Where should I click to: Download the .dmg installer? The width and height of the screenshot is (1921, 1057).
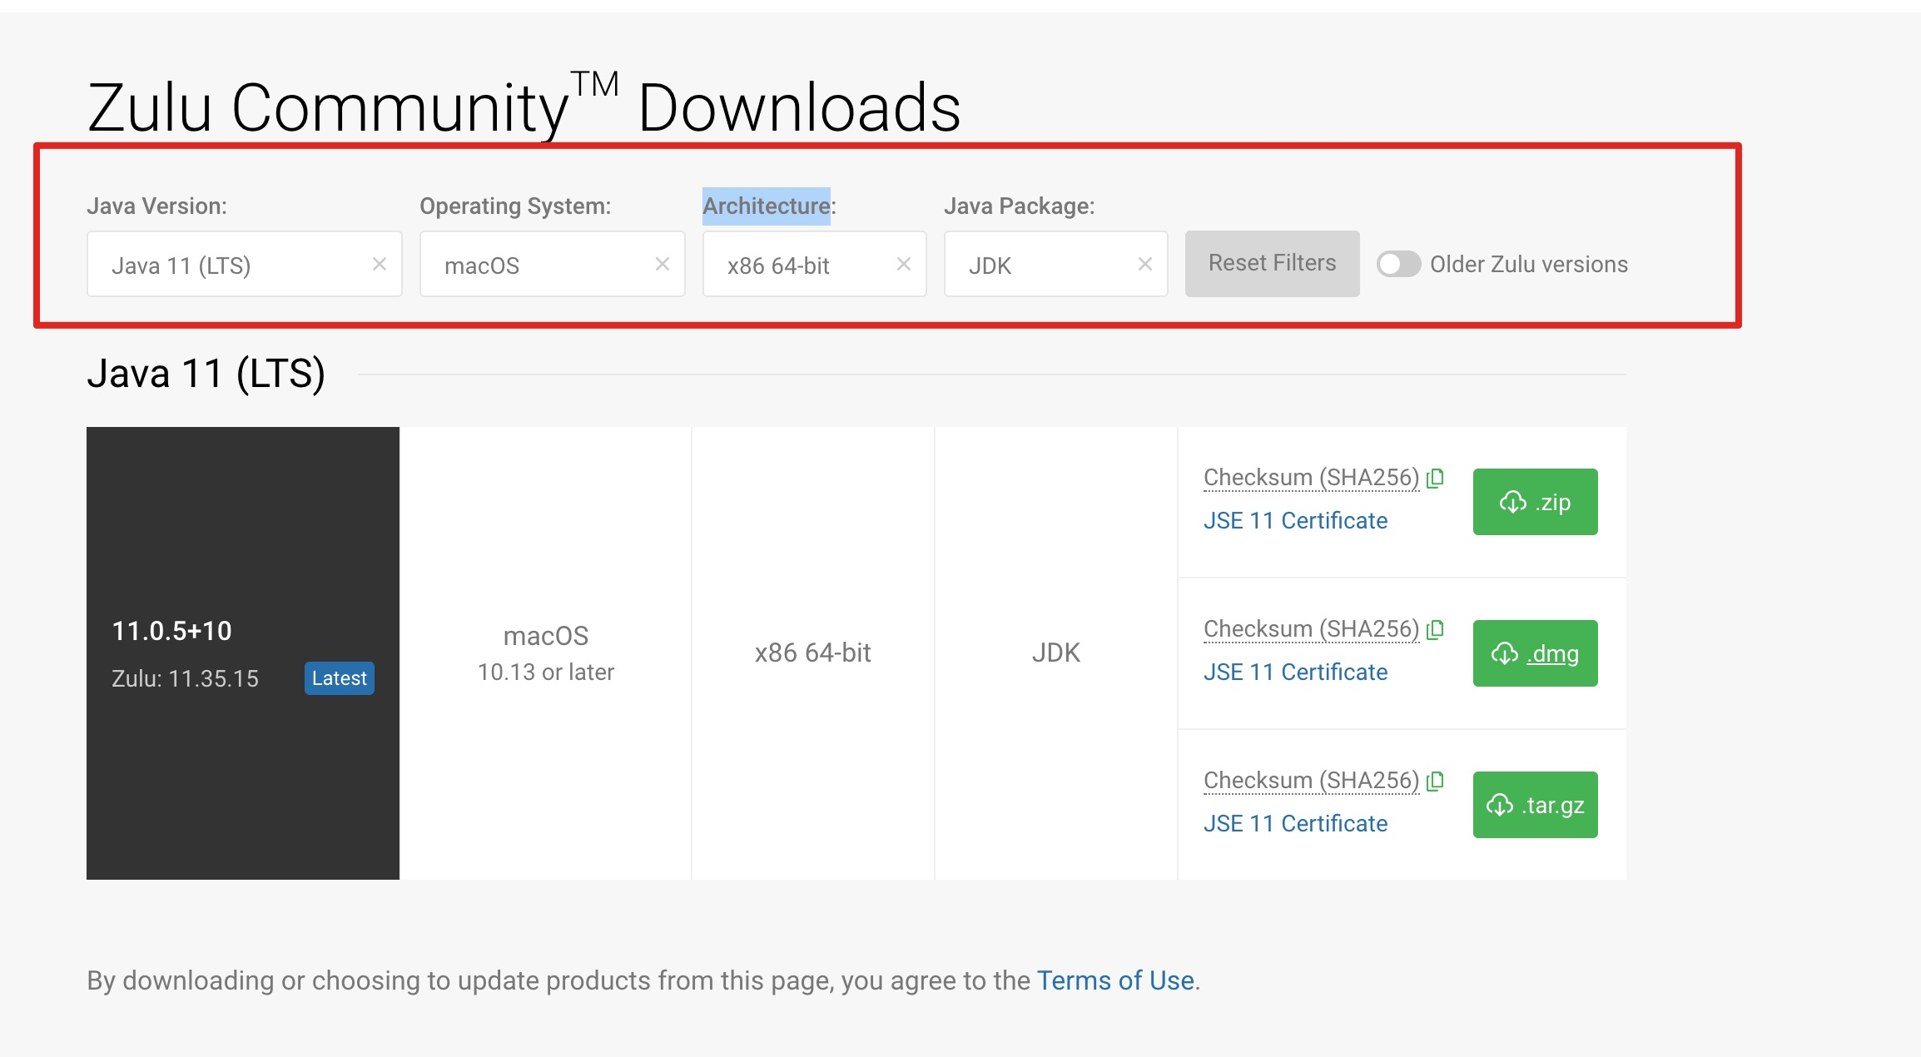point(1535,653)
